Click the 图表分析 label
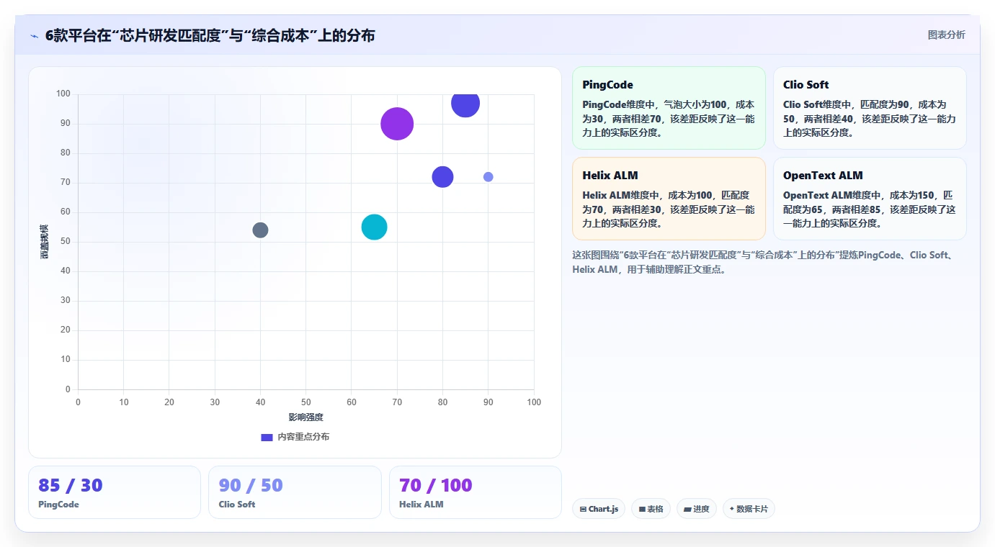The image size is (995, 547). (x=946, y=35)
